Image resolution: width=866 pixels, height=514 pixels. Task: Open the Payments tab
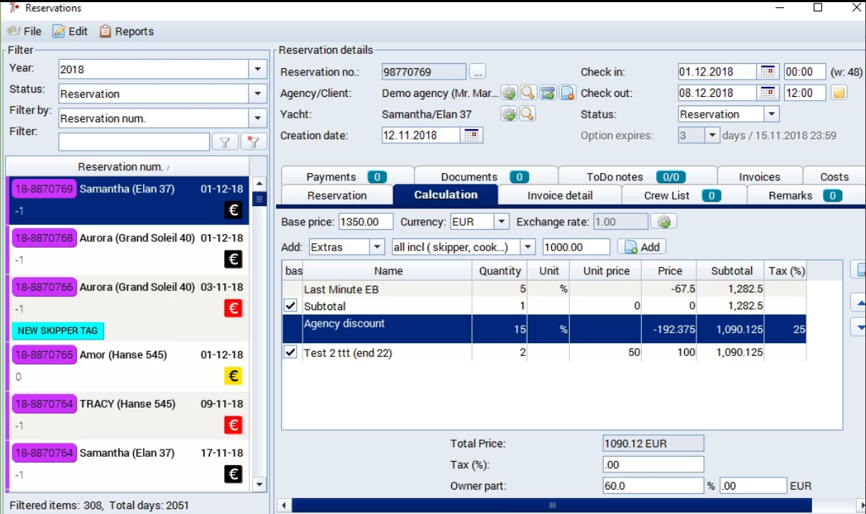tap(347, 177)
